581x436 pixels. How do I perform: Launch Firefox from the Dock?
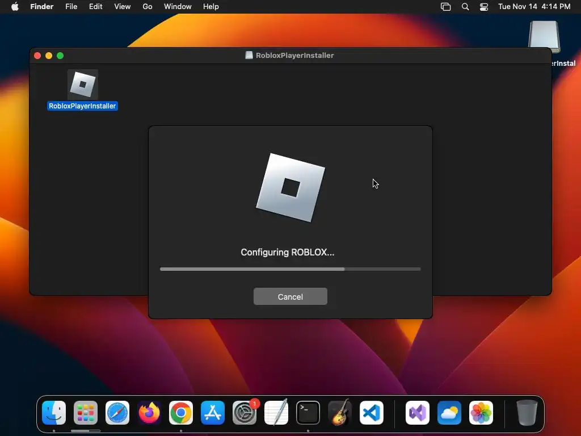149,413
